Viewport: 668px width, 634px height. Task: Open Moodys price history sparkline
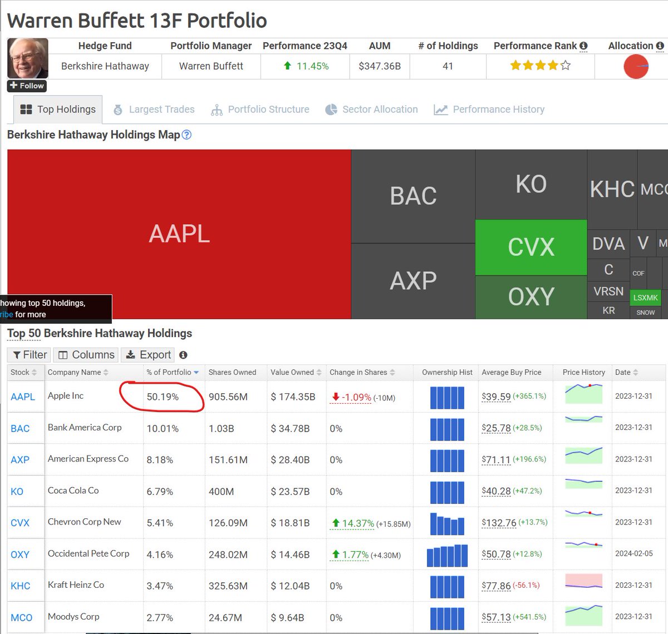pos(583,615)
